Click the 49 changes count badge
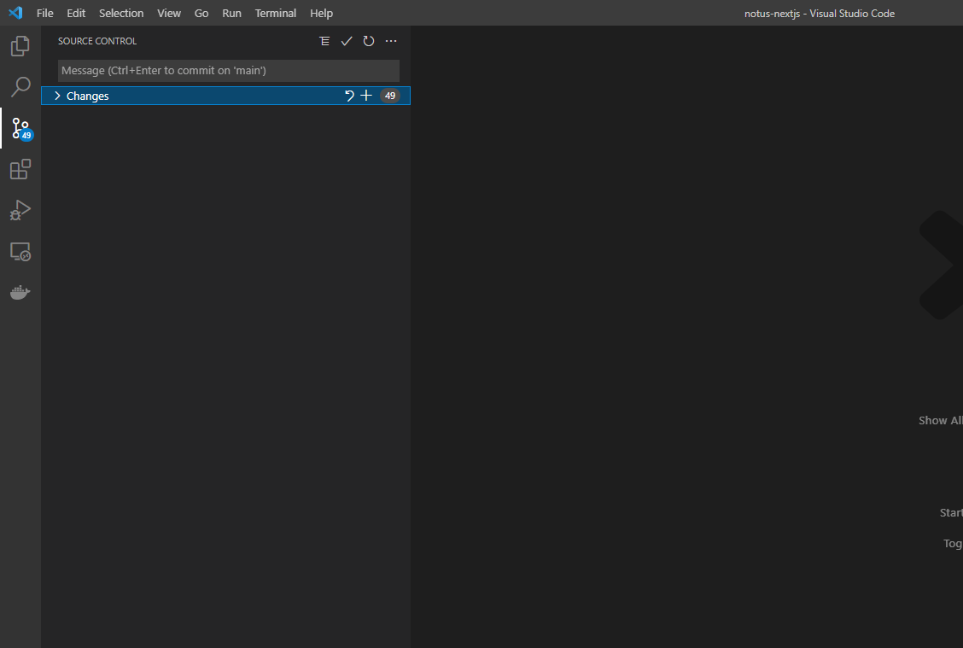 click(x=390, y=96)
